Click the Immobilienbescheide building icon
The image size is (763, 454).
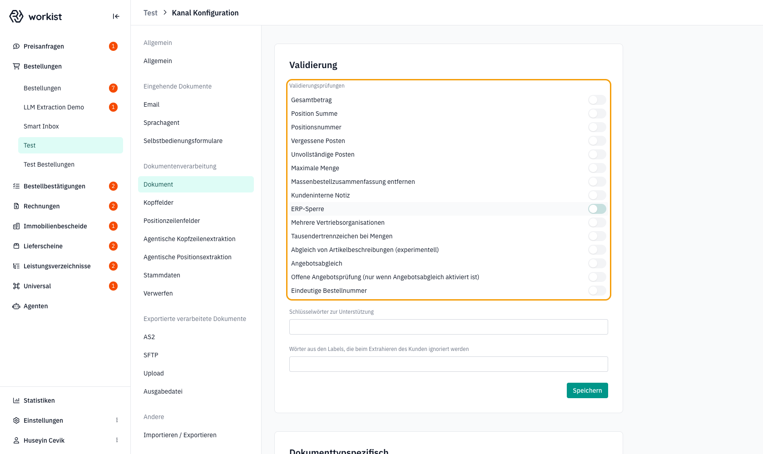[x=16, y=226]
